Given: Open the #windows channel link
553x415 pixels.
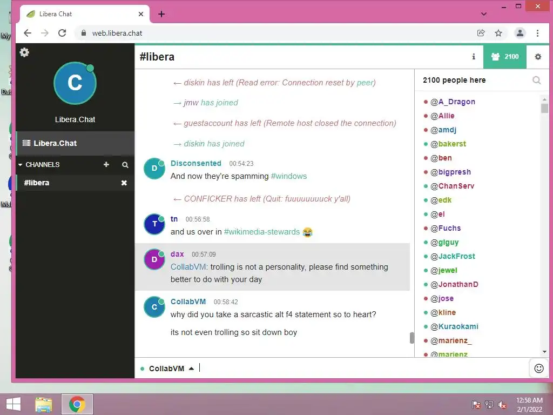Looking at the screenshot, I should (x=288, y=176).
